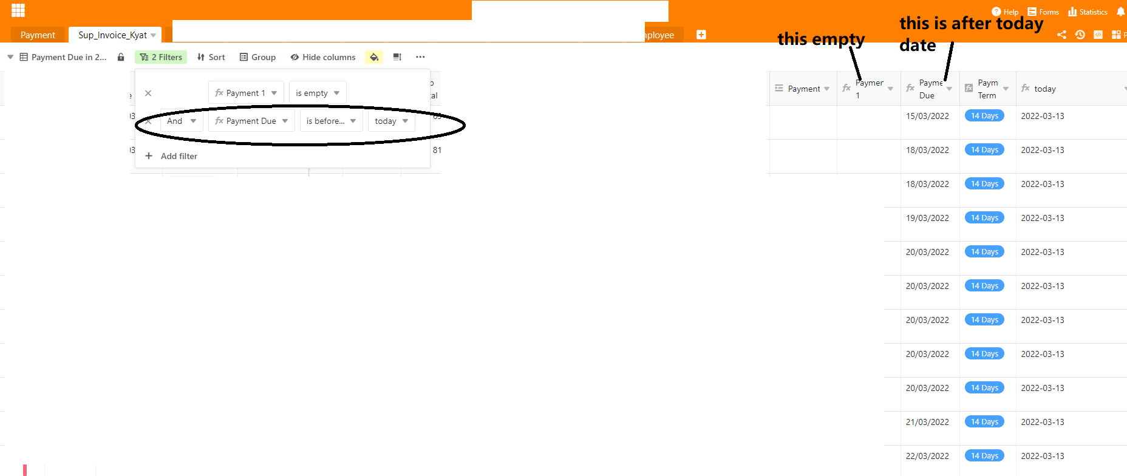Click the share icon
Viewport: 1127px width, 476px height.
1061,35
